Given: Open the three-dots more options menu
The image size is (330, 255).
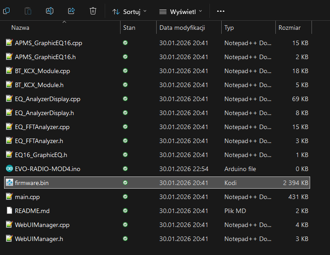Looking at the screenshot, I should pos(221,11).
